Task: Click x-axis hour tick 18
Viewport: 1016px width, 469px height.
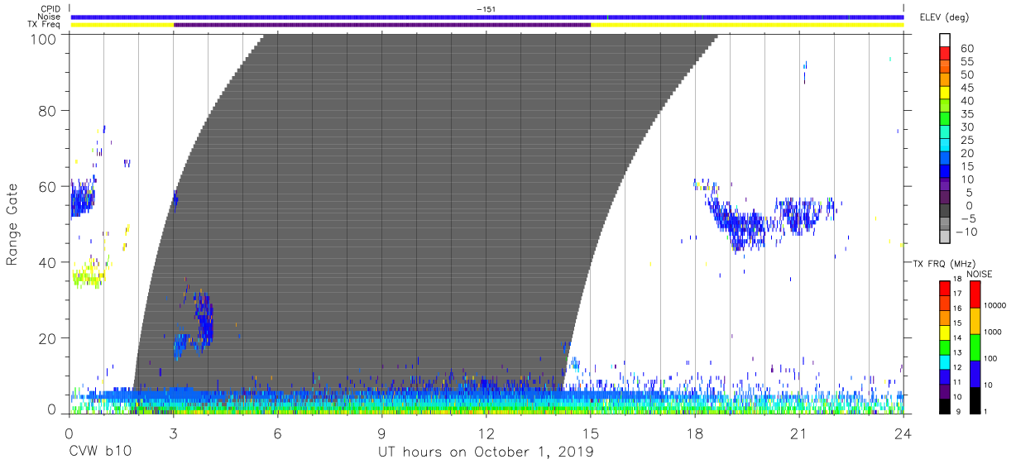Action: click(x=695, y=433)
